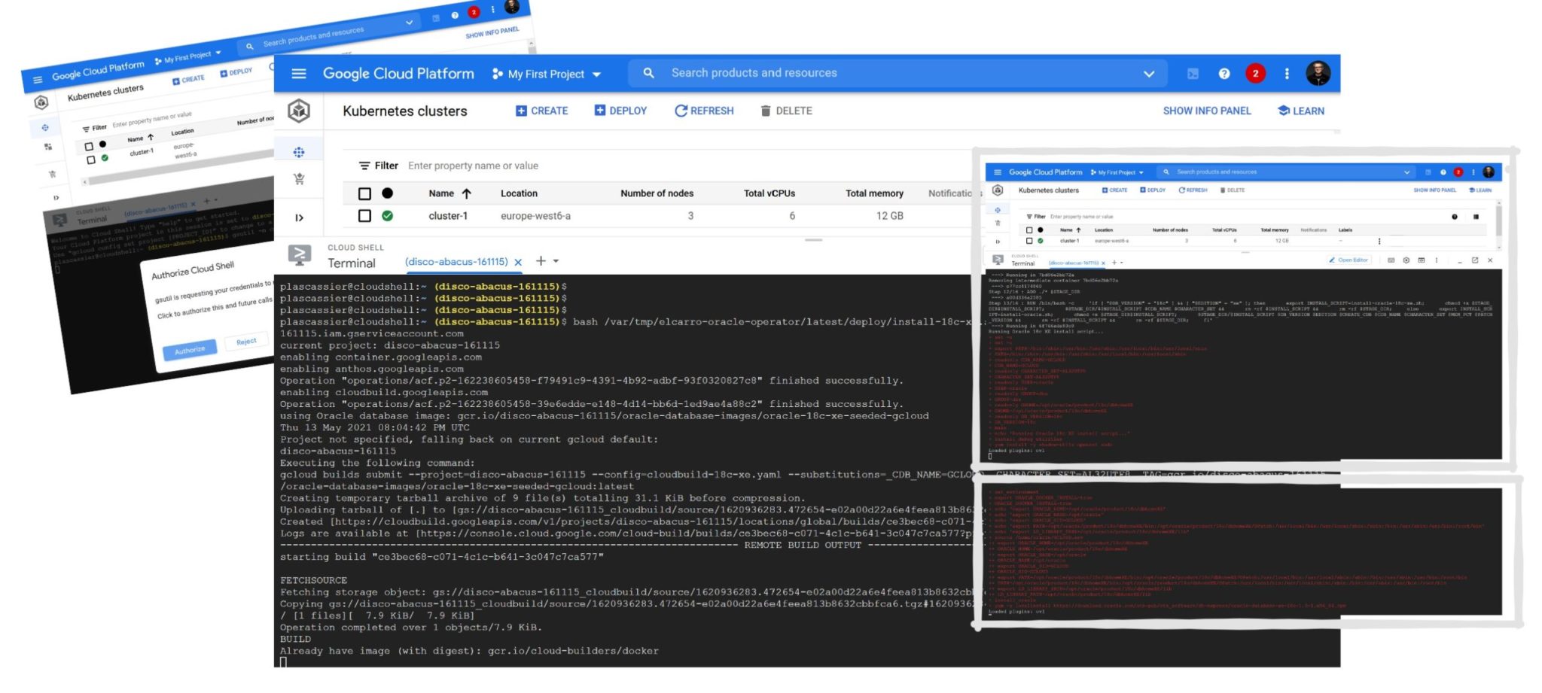Click Open Editor in right window

click(x=1348, y=260)
